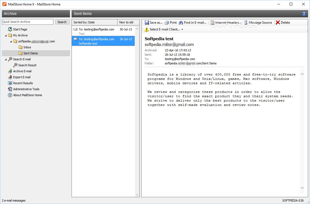Click the Find in E-mail binoculars icon
Viewport: 310px width, 204px height.
181,23
